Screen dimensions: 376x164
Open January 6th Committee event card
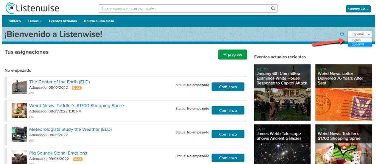click(282, 92)
